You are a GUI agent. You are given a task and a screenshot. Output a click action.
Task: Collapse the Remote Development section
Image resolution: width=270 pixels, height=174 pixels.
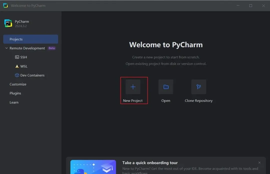[6, 48]
